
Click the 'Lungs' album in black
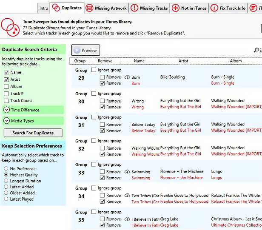[216, 171]
